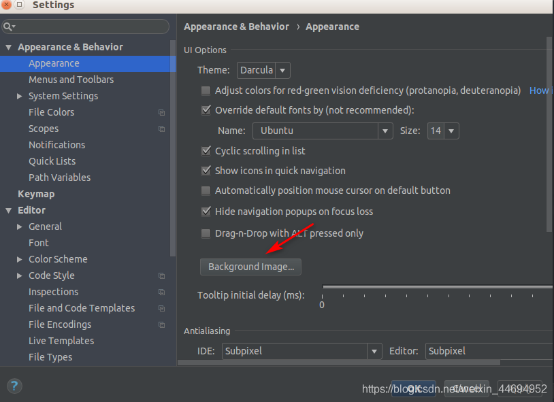Viewport: 554px width, 402px height.
Task: Click the OK button
Action: 413,388
